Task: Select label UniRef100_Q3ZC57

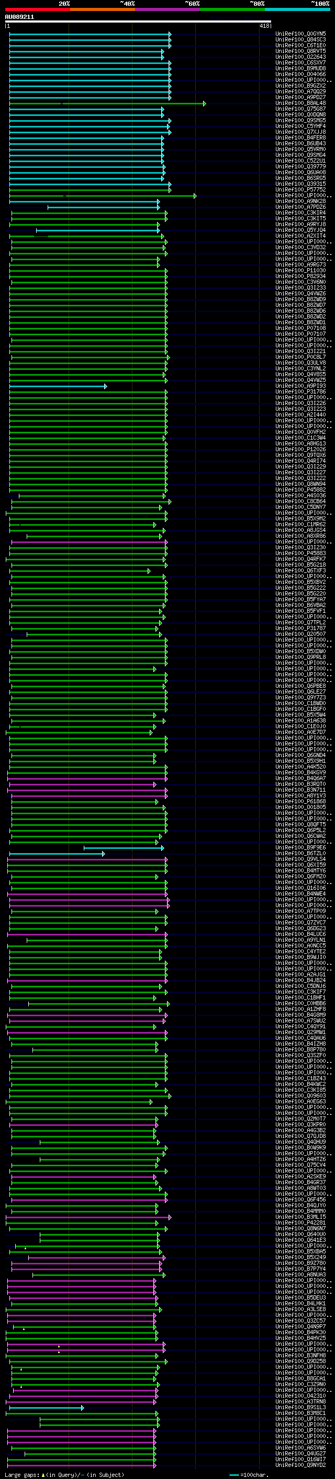Action: click(x=300, y=1321)
